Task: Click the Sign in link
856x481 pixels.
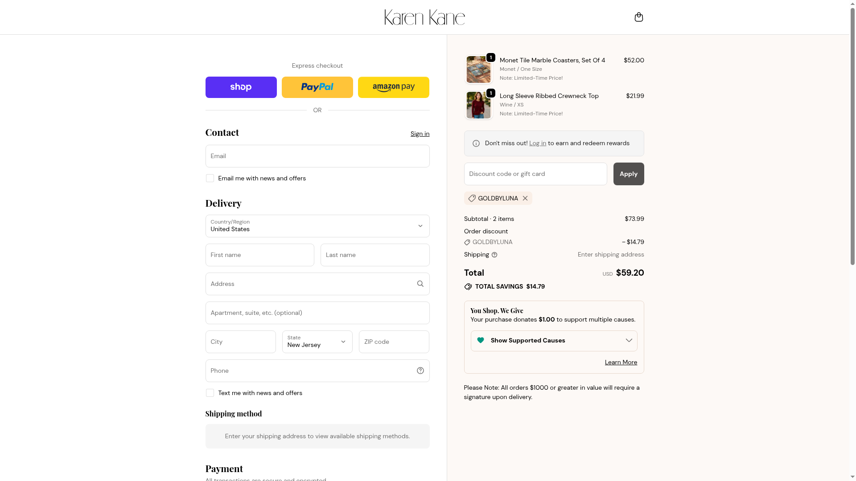Action: point(420,134)
